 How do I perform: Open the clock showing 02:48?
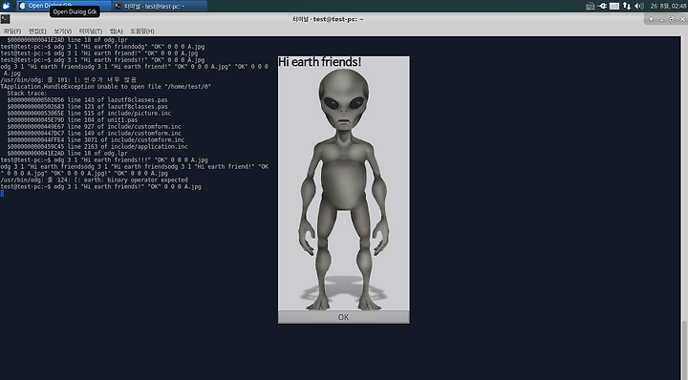[668, 6]
